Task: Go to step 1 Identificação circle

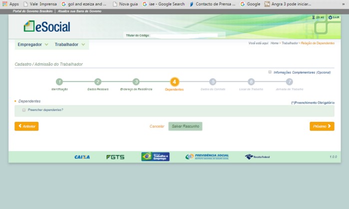Action: pyautogui.click(x=59, y=82)
